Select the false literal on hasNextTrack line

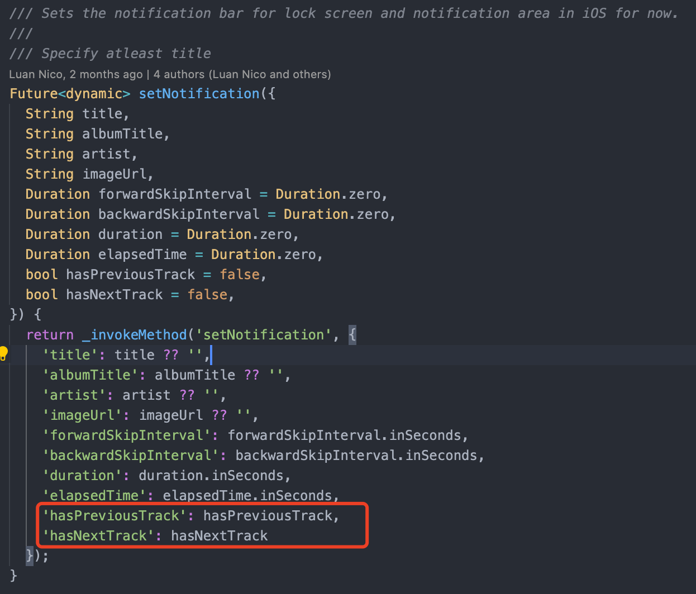207,294
